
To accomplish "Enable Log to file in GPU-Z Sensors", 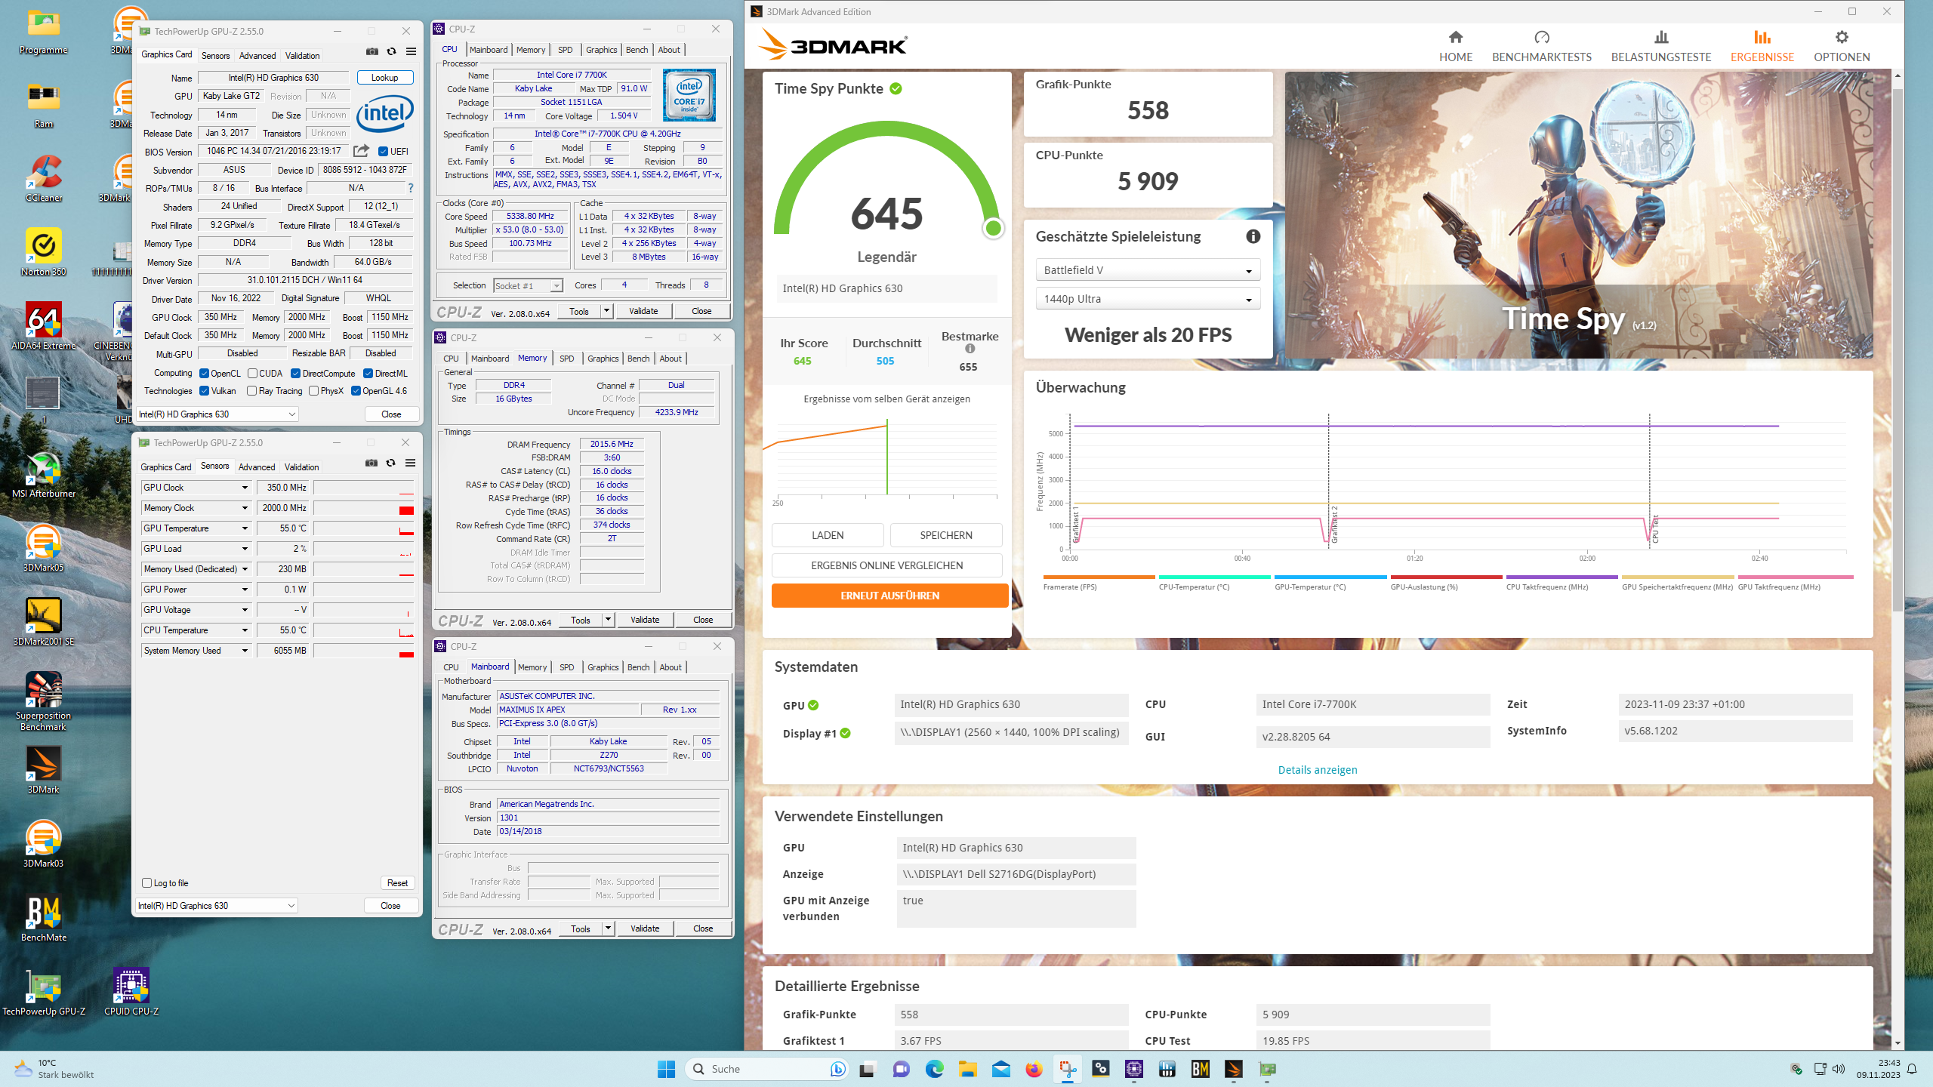I will (146, 882).
